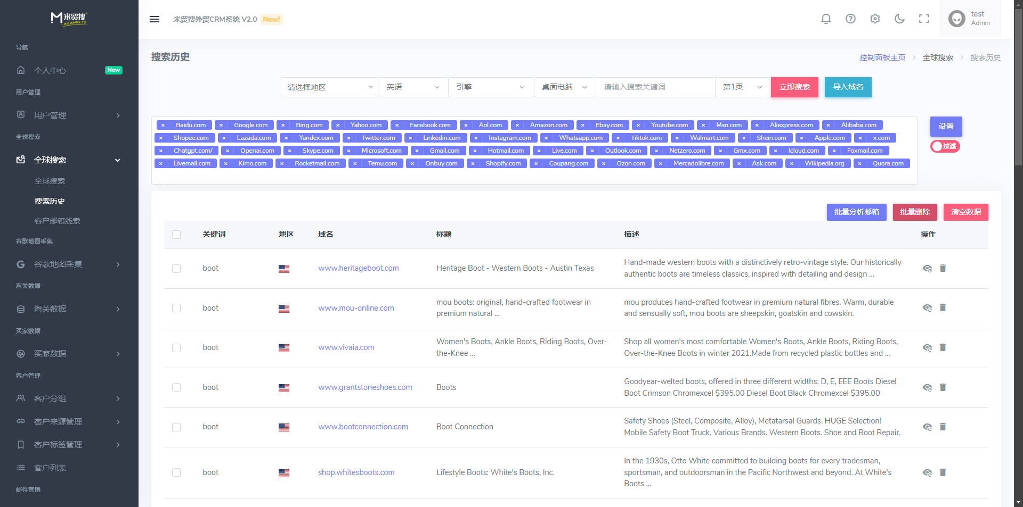Screen dimensions: 1023x507
Task: Remove the Google.com filter tag
Action: pos(221,125)
